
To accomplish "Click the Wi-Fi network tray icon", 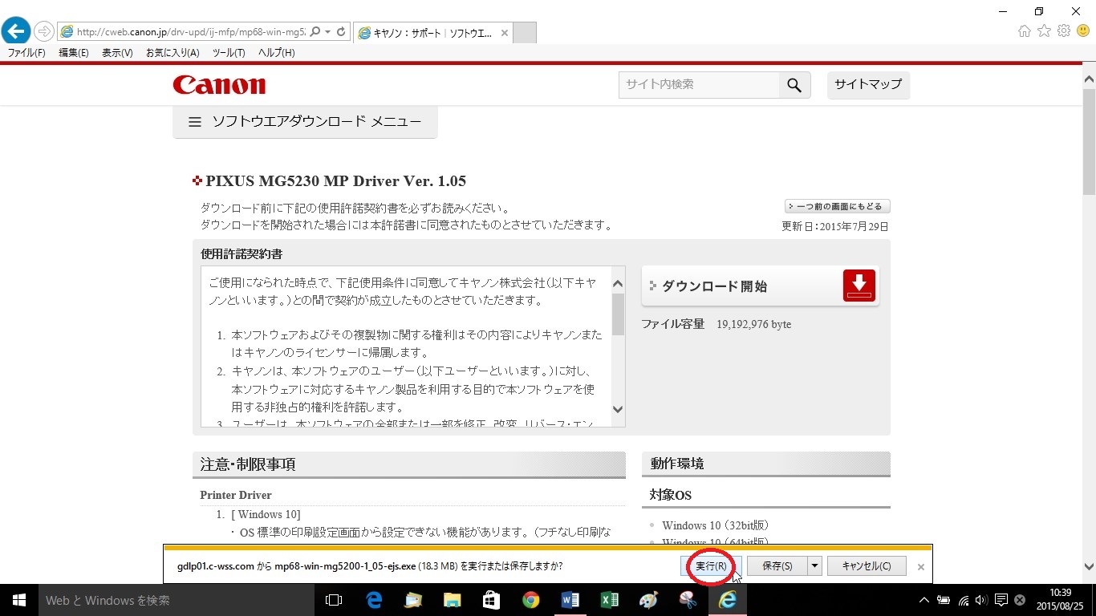I will tap(964, 600).
